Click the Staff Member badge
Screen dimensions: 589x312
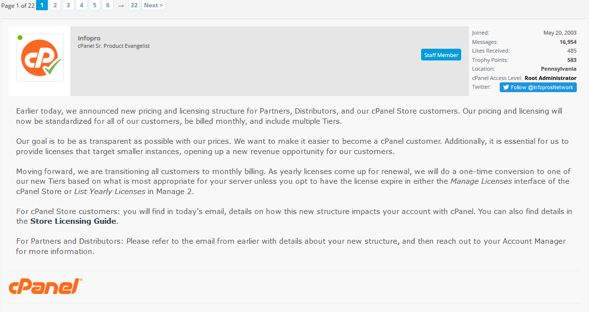pyautogui.click(x=441, y=55)
